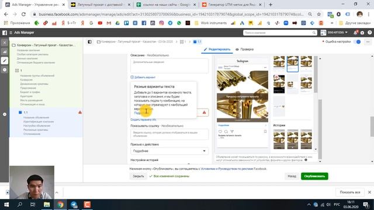Open the chart view sidebar icon
This screenshot has height=210, width=374.
(5, 51)
